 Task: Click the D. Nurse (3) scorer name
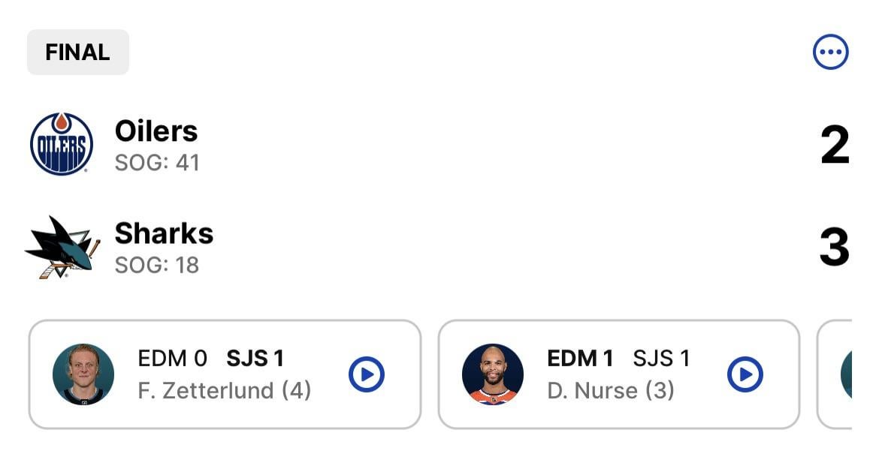(610, 391)
